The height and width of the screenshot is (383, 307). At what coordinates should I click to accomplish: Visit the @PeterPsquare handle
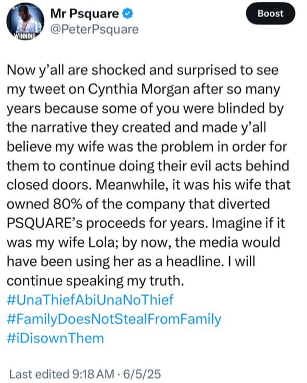tap(94, 30)
